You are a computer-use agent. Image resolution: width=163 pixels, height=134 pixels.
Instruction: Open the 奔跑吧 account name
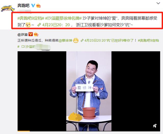(23, 5)
